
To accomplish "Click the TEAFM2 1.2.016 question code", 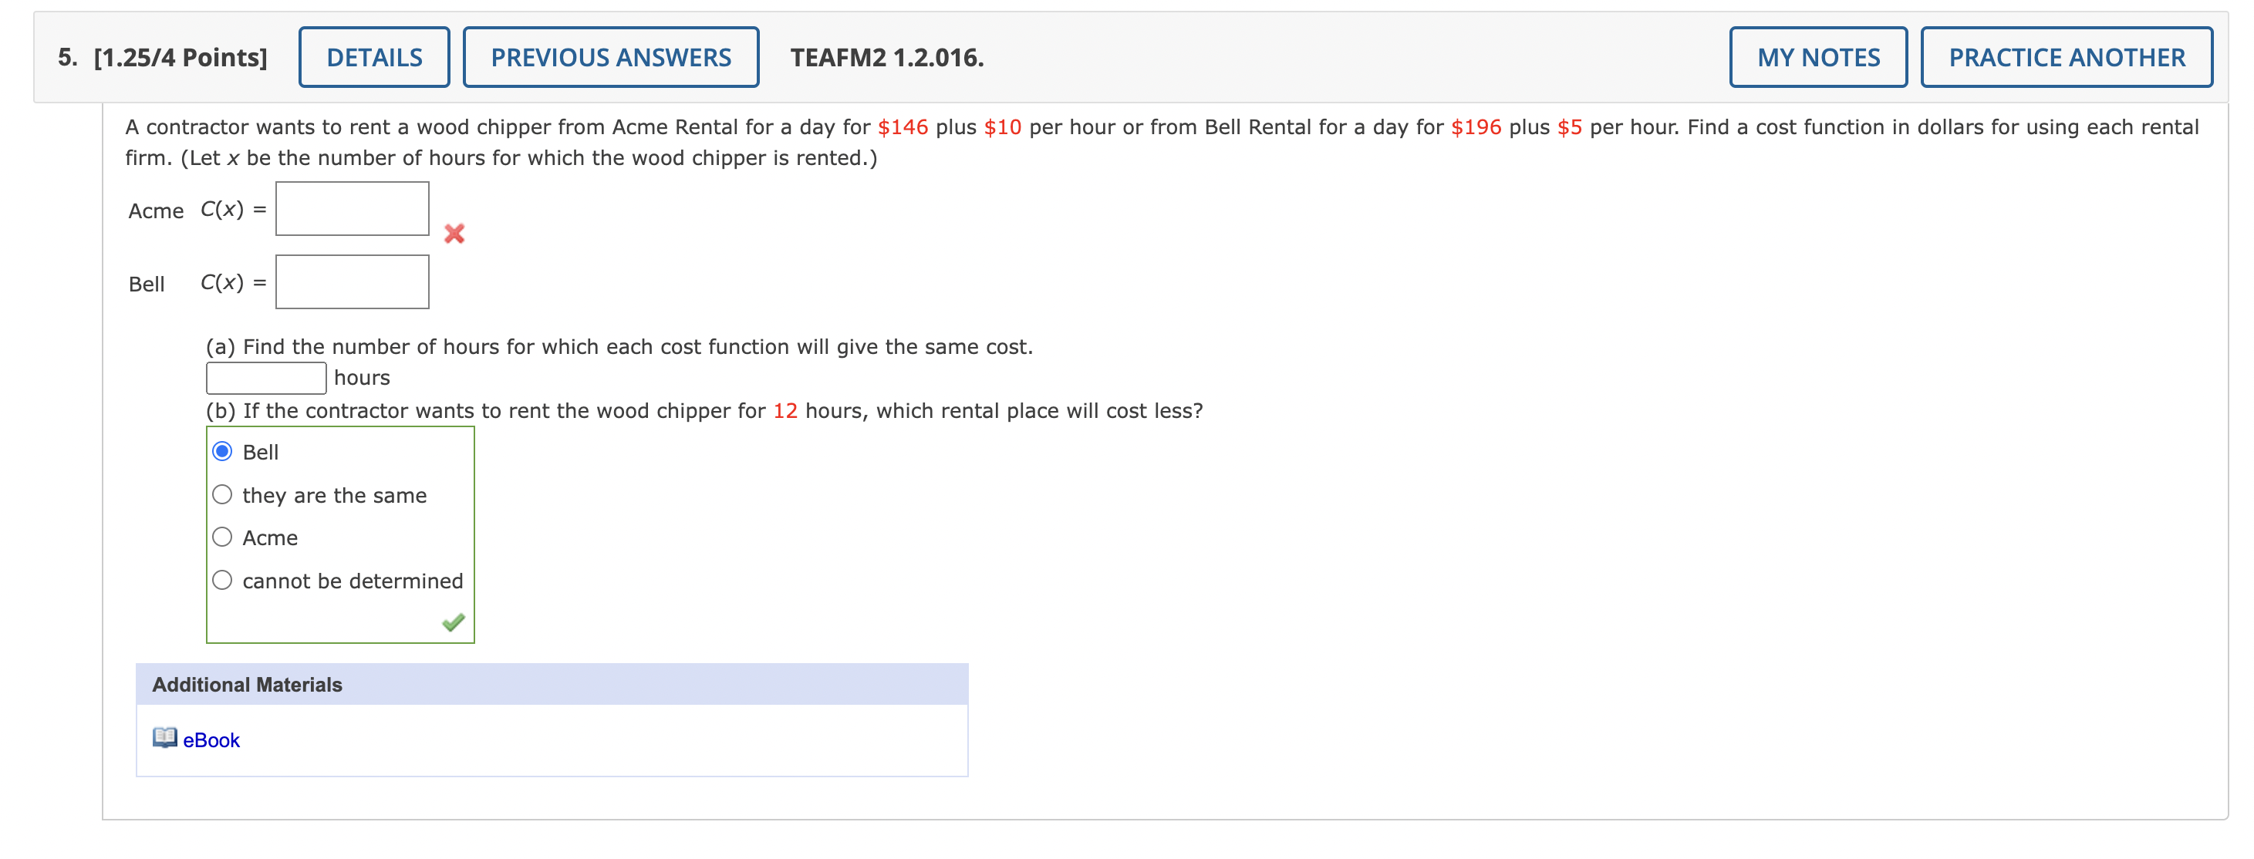I will 886,58.
